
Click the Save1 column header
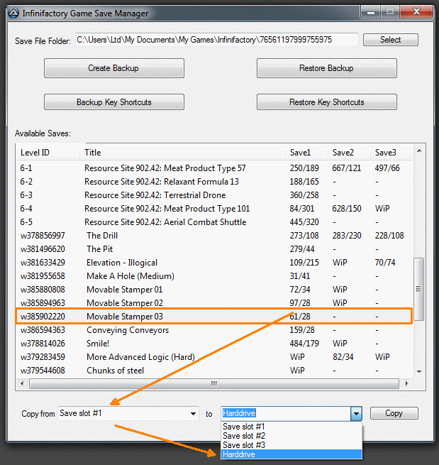point(306,153)
